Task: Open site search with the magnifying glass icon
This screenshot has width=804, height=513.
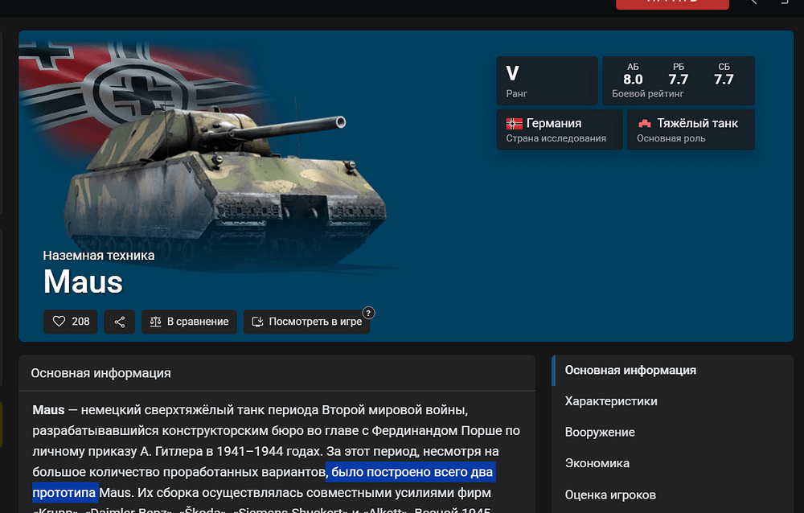Action: click(x=751, y=2)
